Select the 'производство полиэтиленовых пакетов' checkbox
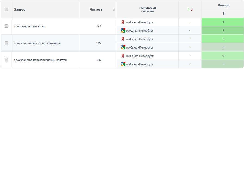Screen dimensions: 244x169 pyautogui.click(x=6, y=60)
